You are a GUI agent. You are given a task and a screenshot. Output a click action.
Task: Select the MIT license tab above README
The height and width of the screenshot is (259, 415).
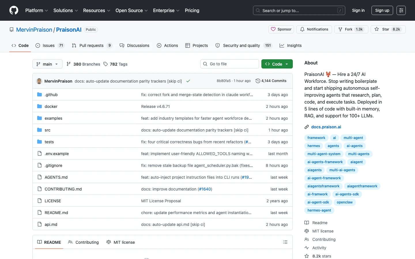(121, 242)
